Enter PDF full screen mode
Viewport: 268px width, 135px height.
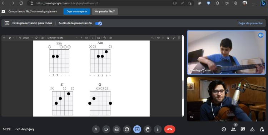click(x=174, y=38)
